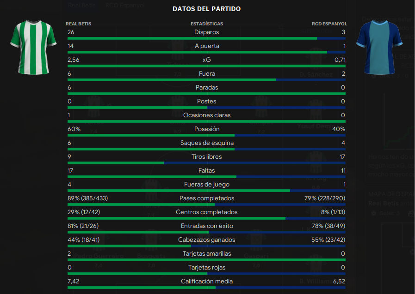This screenshot has height=294, width=415.
Task: Open the RCD Espanyol tab
Action: point(125,5)
